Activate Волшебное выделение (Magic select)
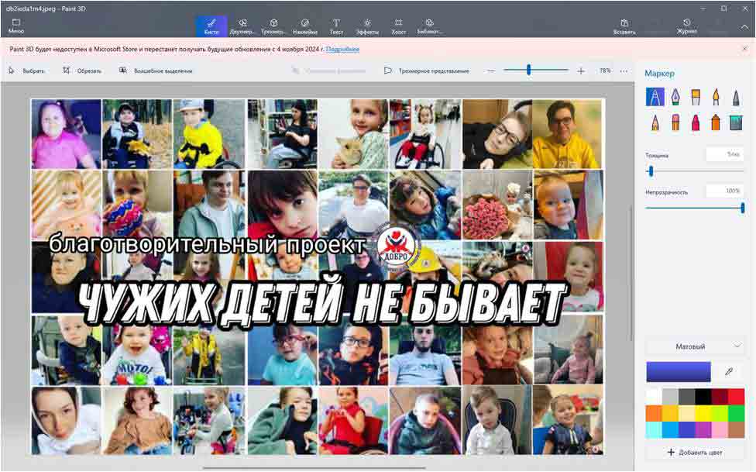The width and height of the screenshot is (756, 472). click(156, 70)
